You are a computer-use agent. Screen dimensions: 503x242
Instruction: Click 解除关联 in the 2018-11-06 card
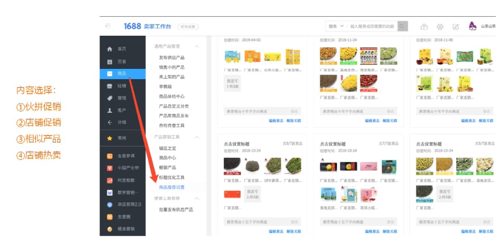pyautogui.click(x=486, y=121)
